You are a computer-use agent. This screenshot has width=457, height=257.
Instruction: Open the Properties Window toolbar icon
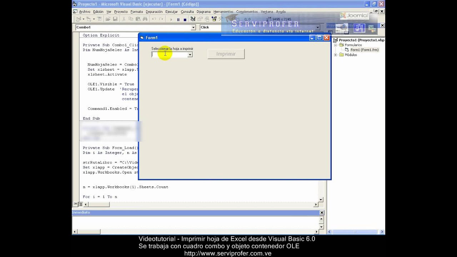tap(200, 19)
